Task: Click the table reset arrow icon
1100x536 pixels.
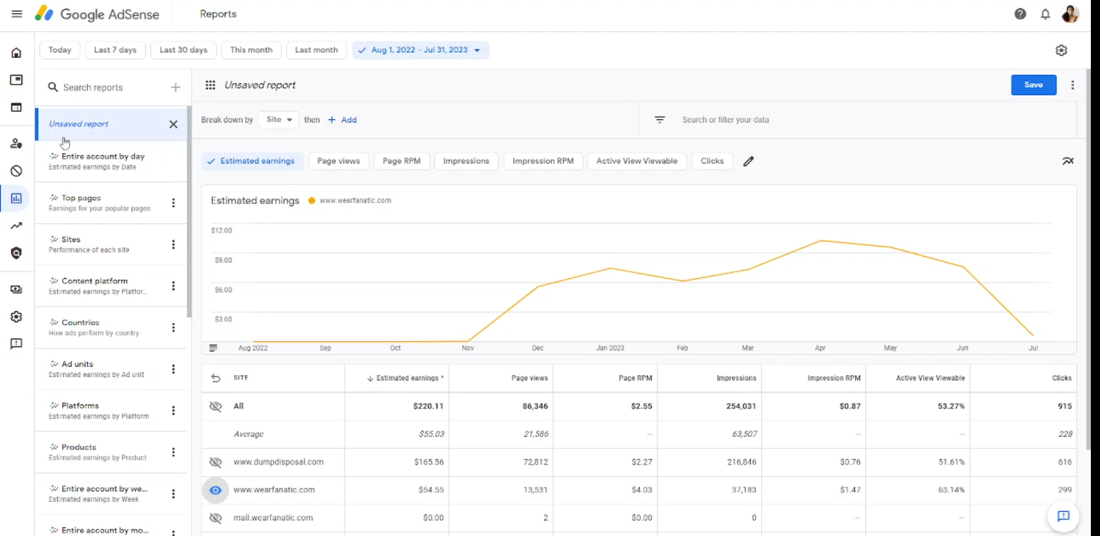Action: (216, 378)
